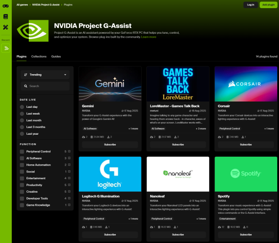The image size is (279, 243).
Task: Subscribe to the Gemini plugin
Action: pyautogui.click(x=110, y=145)
